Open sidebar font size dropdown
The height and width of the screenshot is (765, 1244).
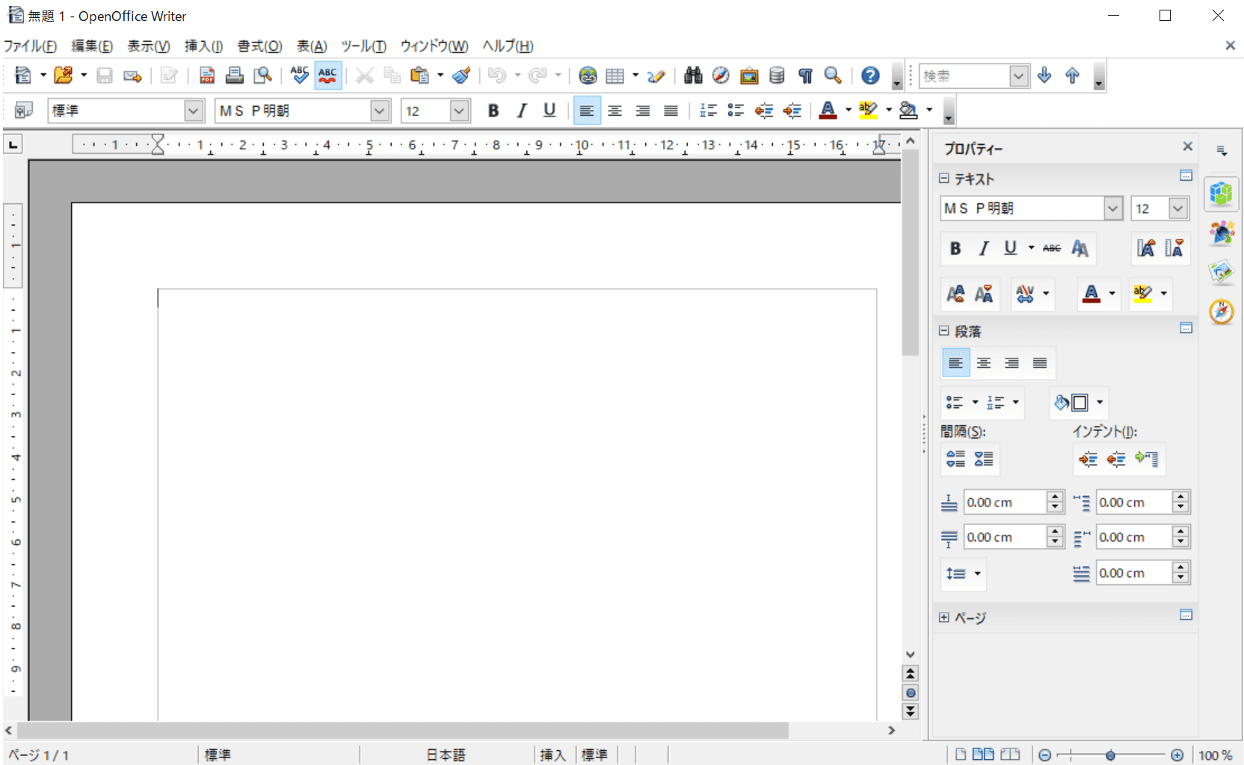click(x=1178, y=208)
